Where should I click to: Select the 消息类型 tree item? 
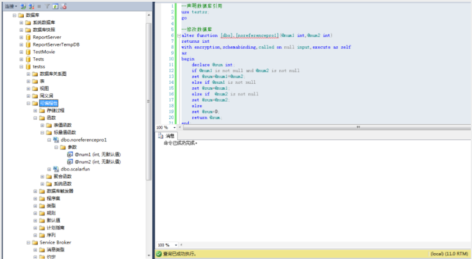pos(56,250)
